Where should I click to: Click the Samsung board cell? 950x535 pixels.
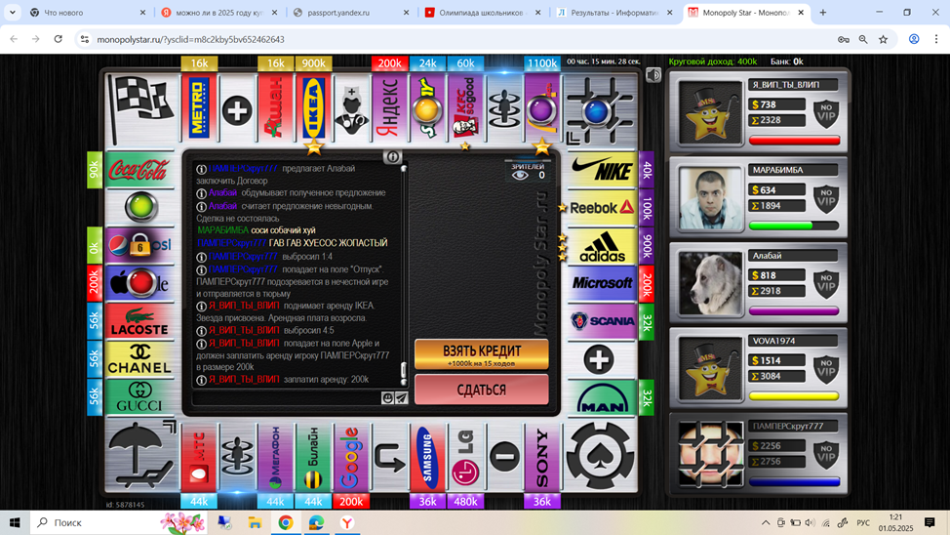coord(427,457)
